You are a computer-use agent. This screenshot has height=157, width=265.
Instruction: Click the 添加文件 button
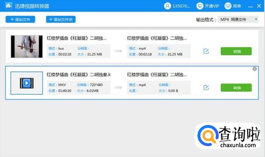tap(20, 19)
